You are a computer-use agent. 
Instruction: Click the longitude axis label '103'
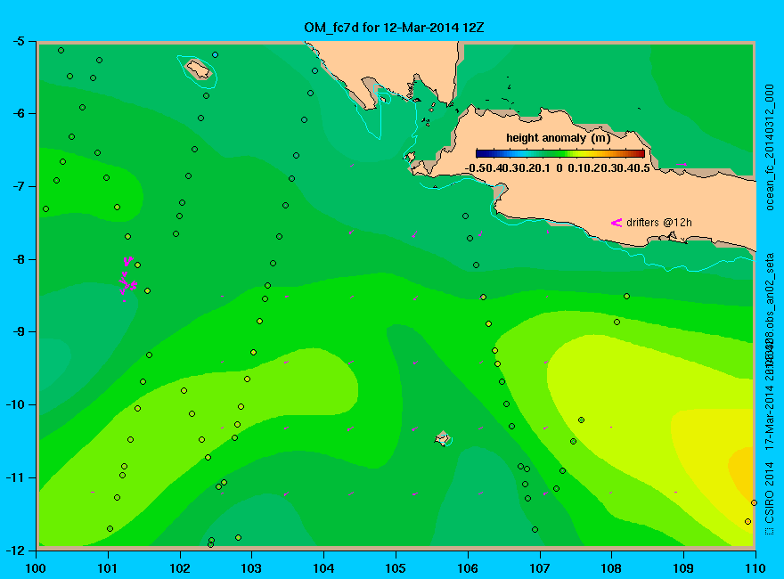(251, 568)
